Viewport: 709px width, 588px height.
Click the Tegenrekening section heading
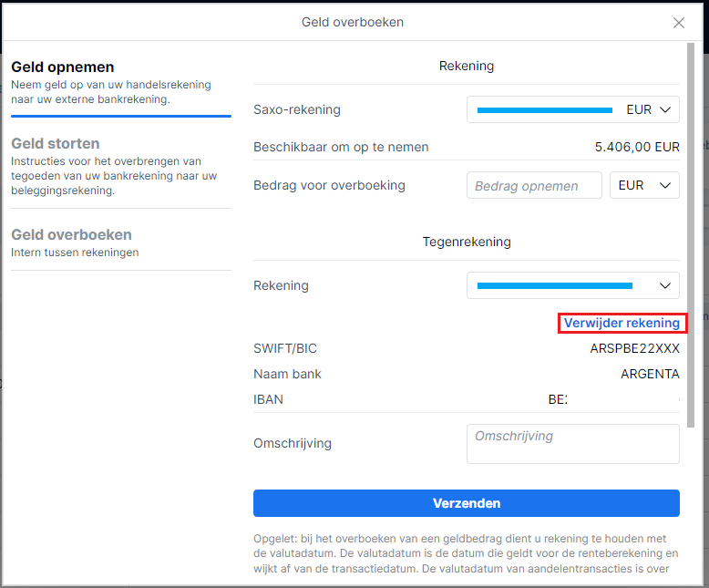pos(467,242)
